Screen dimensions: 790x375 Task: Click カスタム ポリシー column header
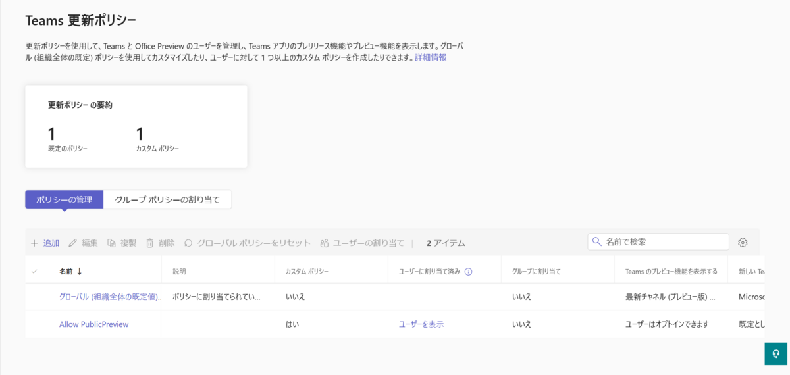pos(307,271)
